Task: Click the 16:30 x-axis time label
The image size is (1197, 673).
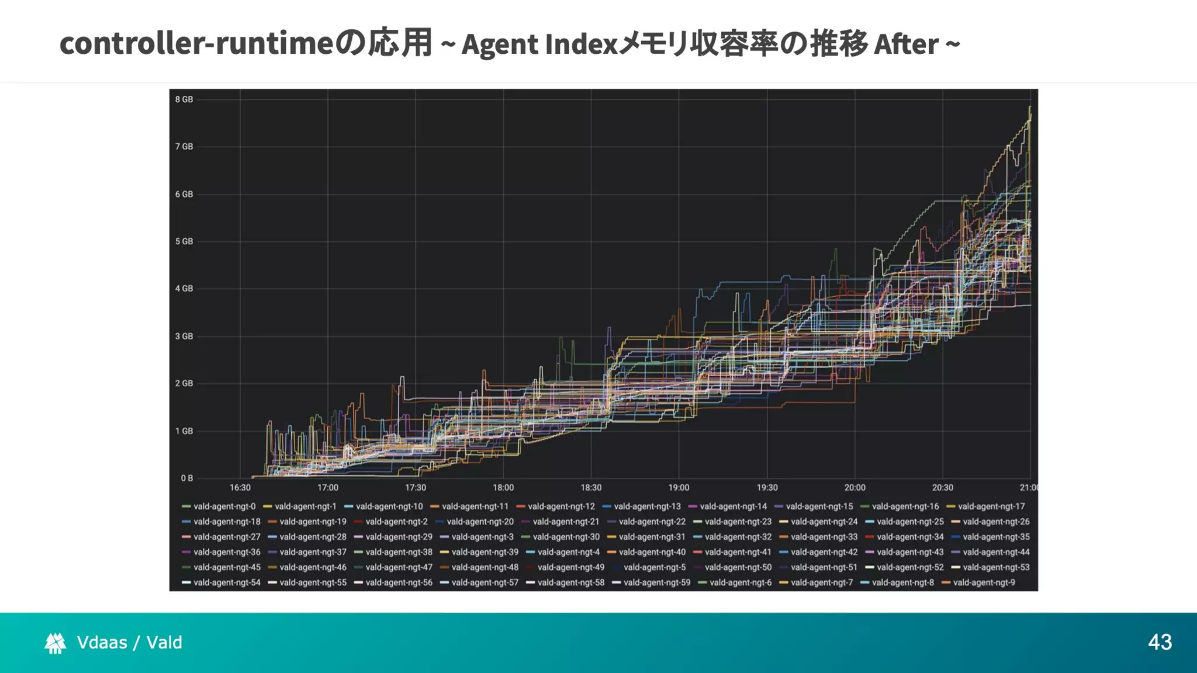Action: (240, 488)
